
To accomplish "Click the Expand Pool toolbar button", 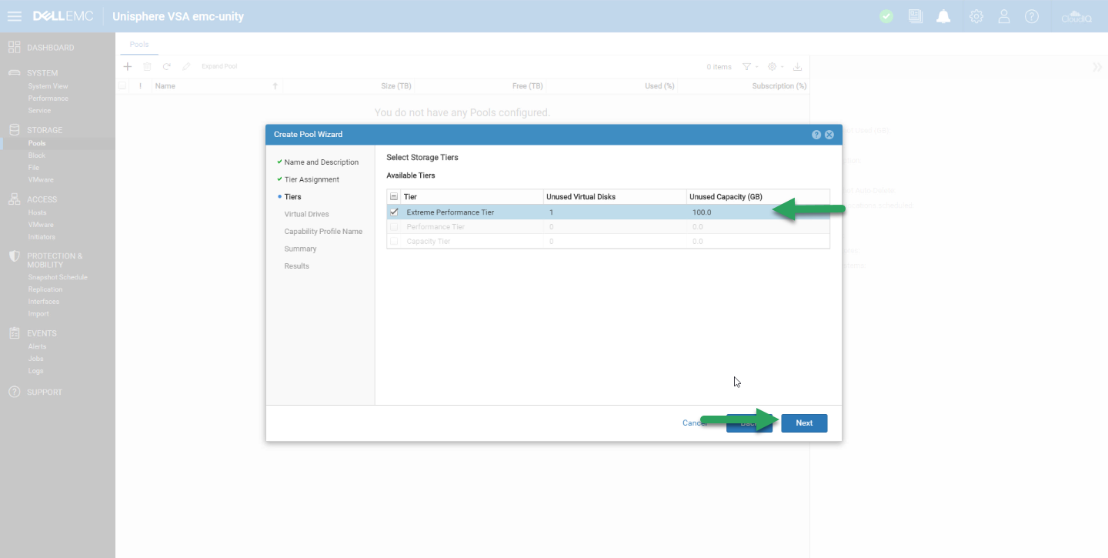I will click(x=219, y=67).
